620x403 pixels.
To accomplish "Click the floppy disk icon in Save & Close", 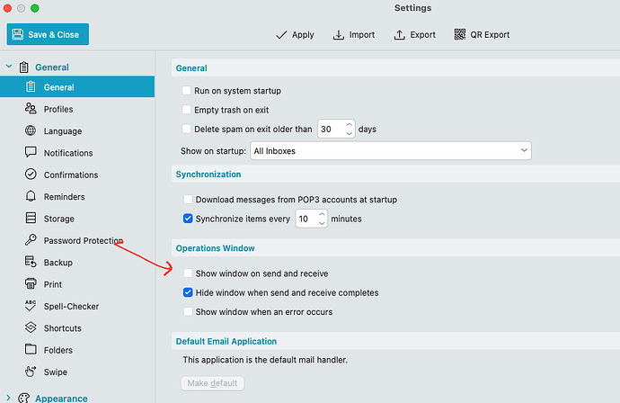I will click(18, 34).
